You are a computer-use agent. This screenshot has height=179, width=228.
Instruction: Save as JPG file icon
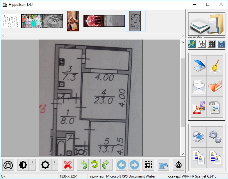(x=215, y=108)
